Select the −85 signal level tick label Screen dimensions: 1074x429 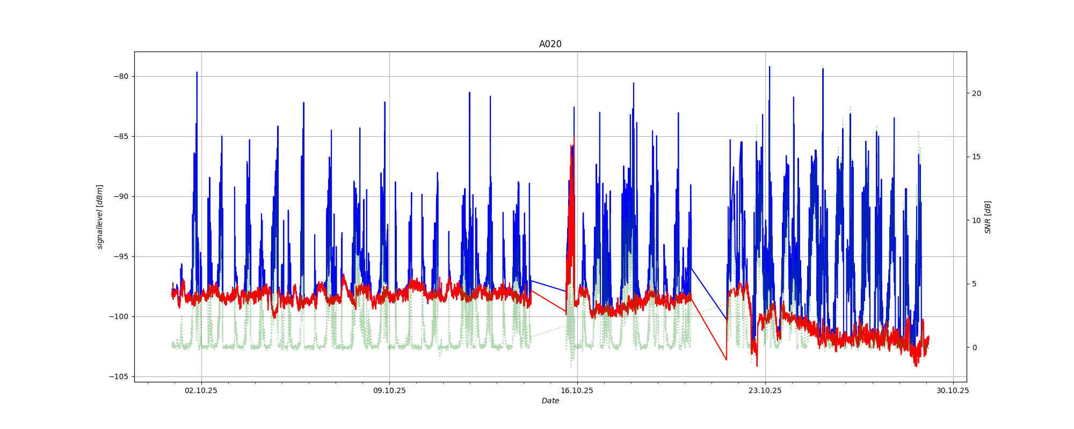[121, 136]
